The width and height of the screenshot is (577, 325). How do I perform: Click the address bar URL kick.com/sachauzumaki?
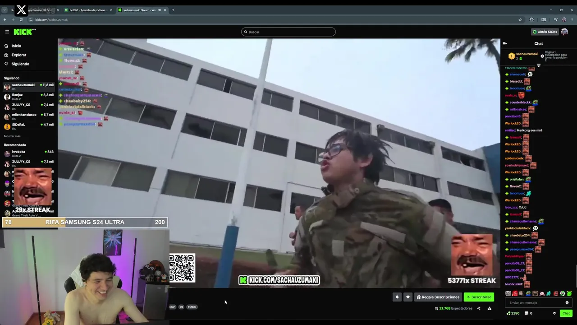[x=52, y=19]
